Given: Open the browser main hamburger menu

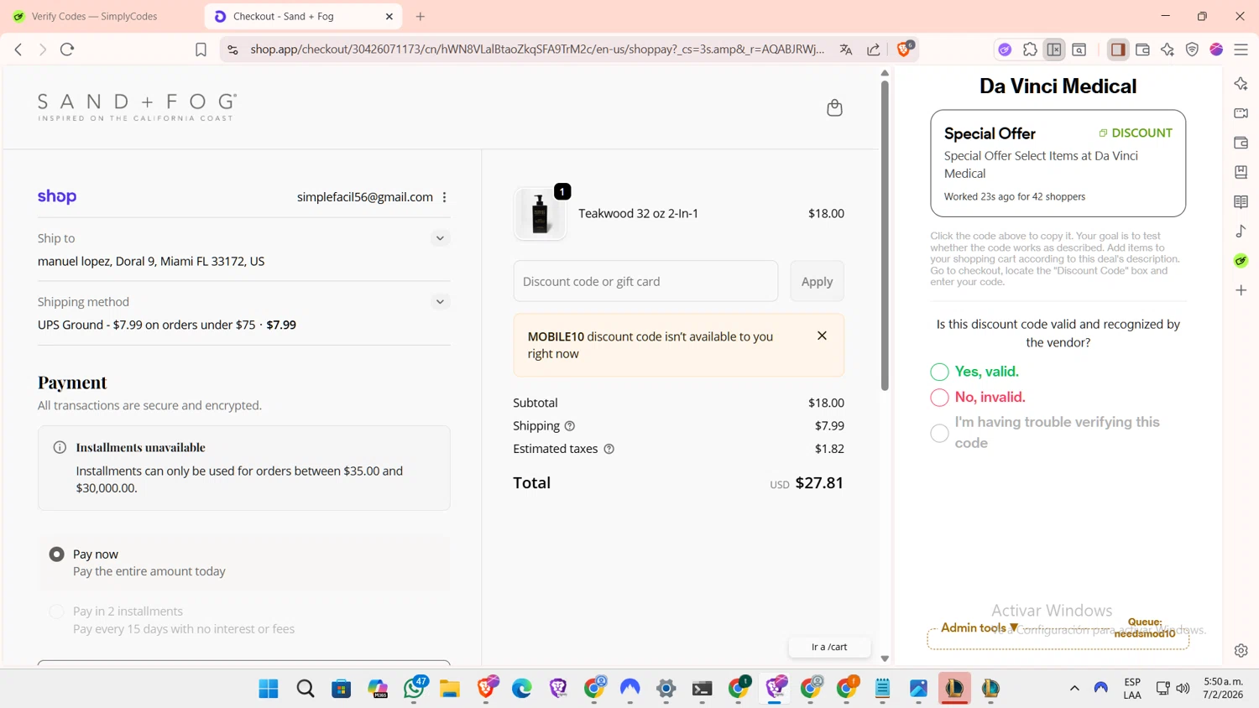Looking at the screenshot, I should point(1241,49).
